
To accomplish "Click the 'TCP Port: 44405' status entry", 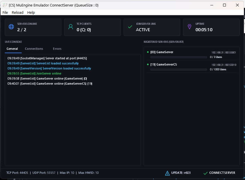I will [17, 173].
